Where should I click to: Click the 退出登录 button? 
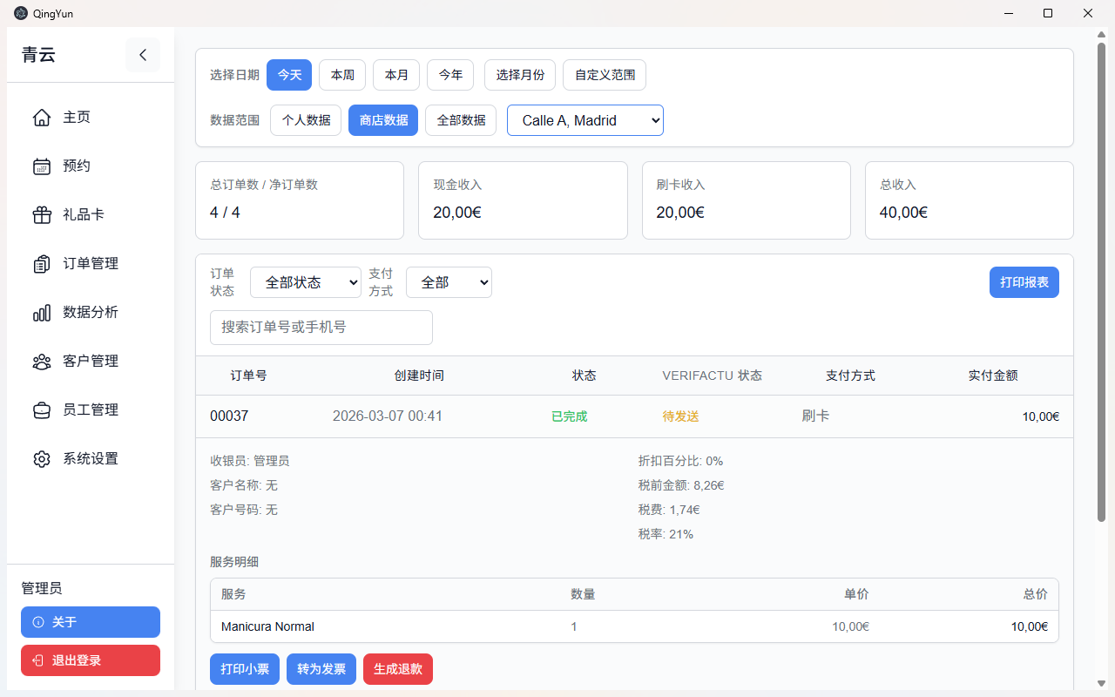pos(91,660)
